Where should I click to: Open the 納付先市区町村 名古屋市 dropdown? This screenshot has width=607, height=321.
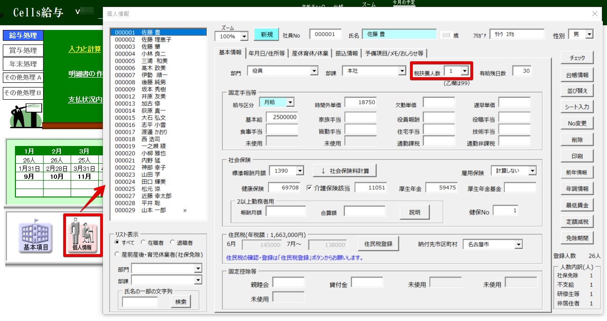click(x=518, y=244)
